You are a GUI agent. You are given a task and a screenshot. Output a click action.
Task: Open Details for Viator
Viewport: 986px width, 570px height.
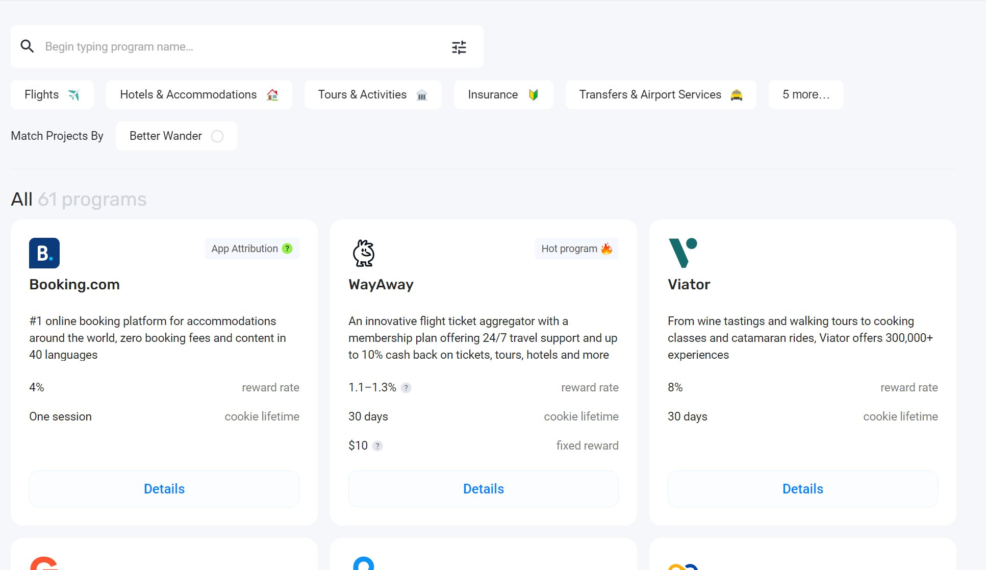(803, 489)
